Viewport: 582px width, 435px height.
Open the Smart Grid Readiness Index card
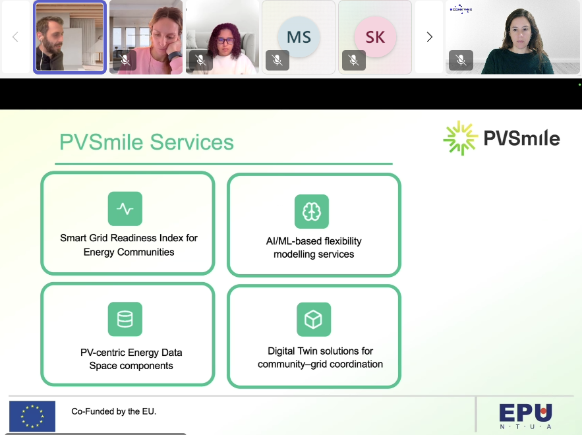[x=127, y=223]
